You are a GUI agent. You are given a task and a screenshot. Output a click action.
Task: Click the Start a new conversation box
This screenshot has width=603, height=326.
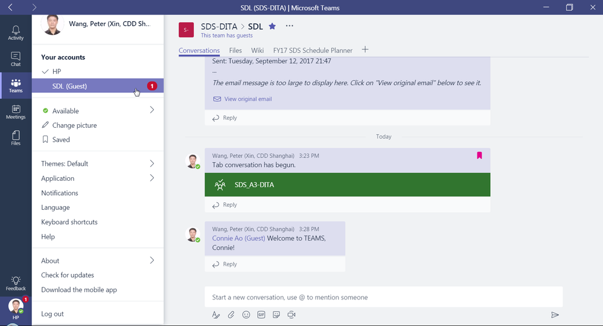pos(383,297)
